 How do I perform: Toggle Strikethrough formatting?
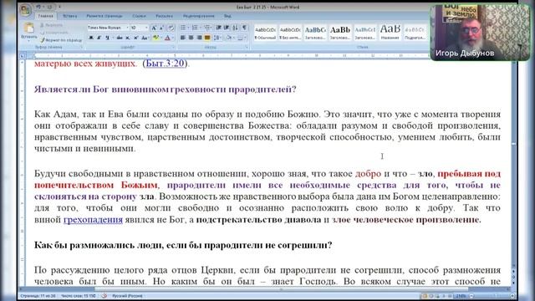coord(119,38)
